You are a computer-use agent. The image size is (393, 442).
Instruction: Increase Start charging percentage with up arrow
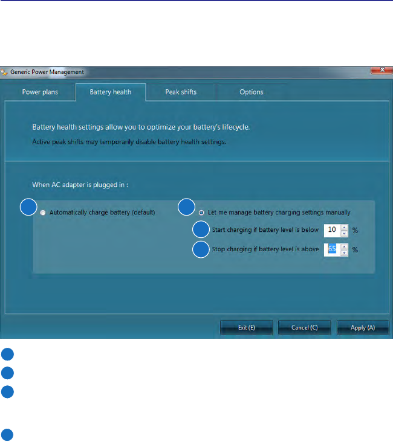point(344,227)
